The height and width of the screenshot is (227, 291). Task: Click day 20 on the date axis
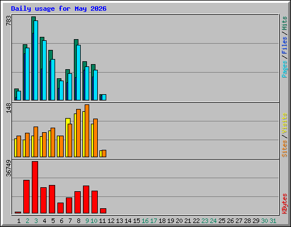click(179, 221)
